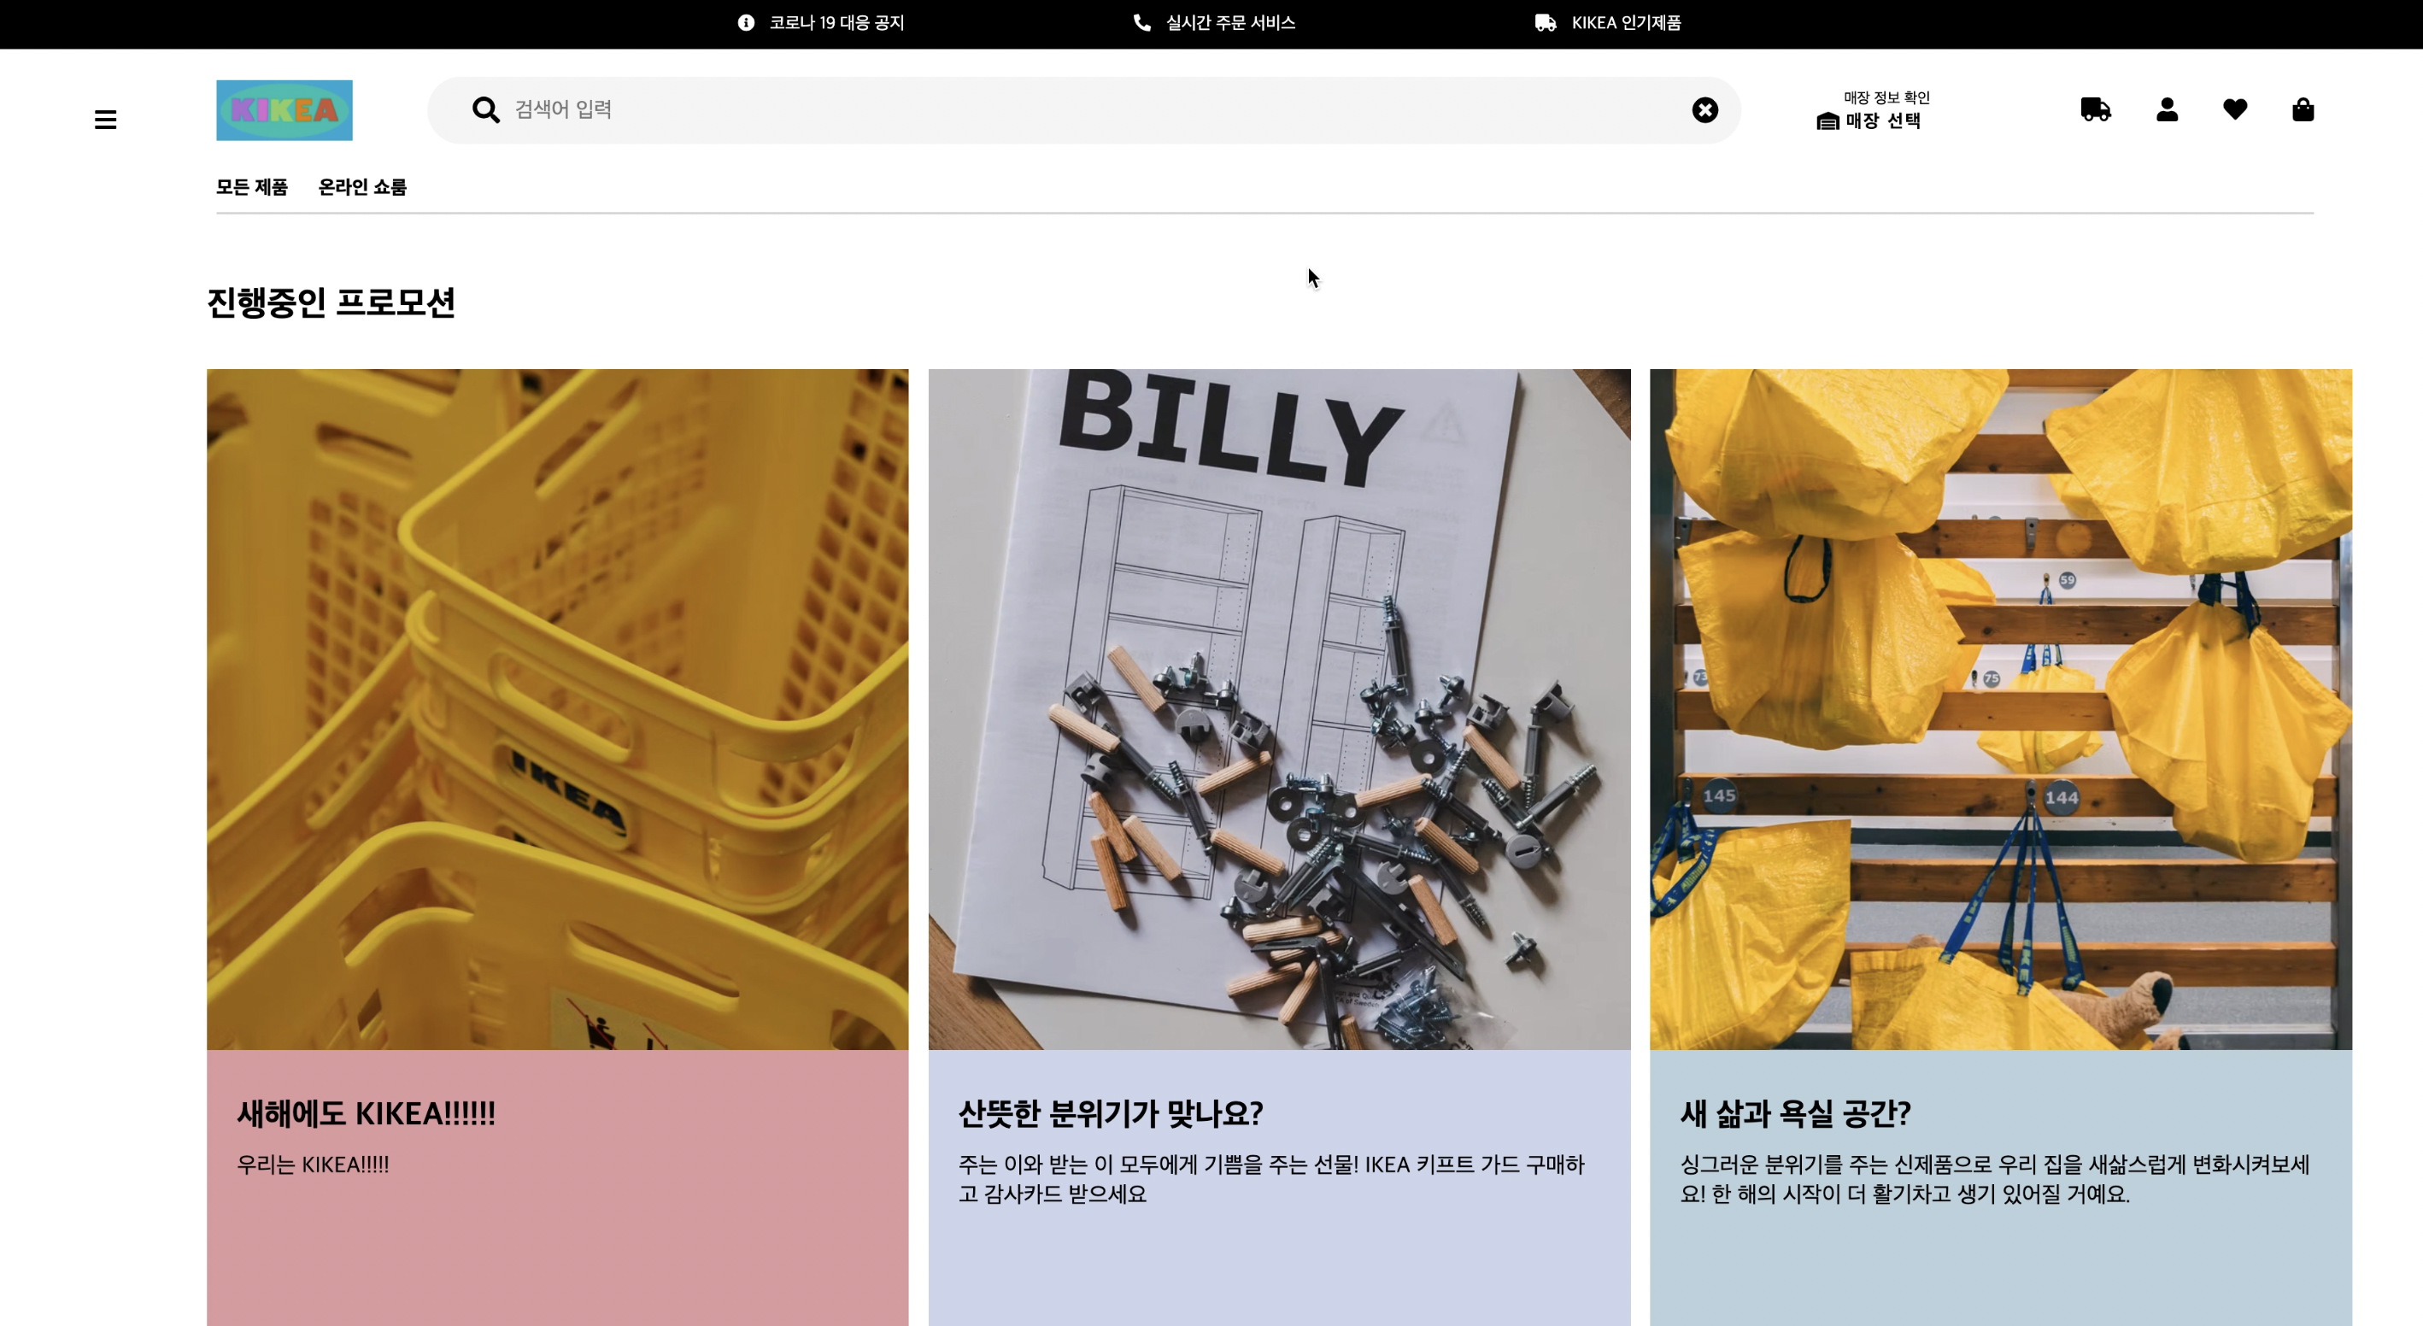Open the yellow baskets promotion image

(558, 709)
